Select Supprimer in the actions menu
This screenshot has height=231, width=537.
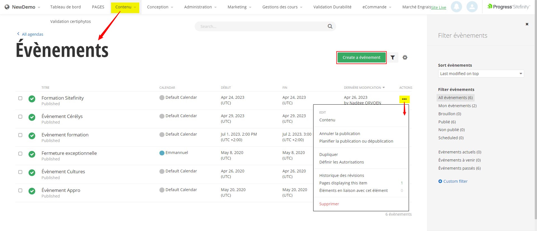pyautogui.click(x=329, y=204)
